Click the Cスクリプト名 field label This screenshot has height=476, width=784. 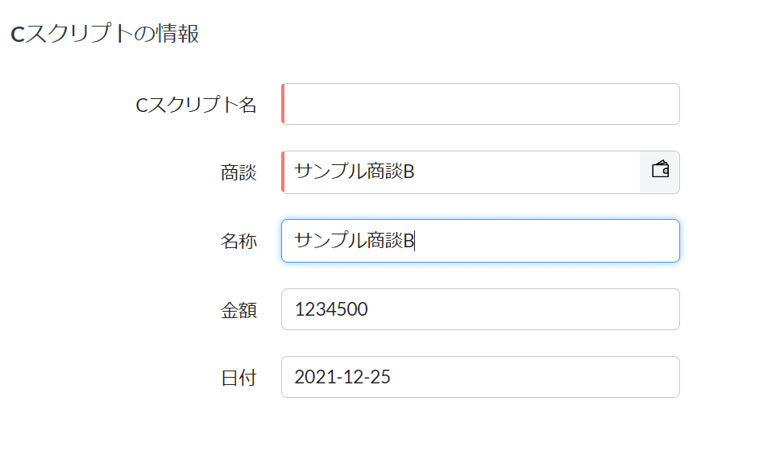[196, 105]
